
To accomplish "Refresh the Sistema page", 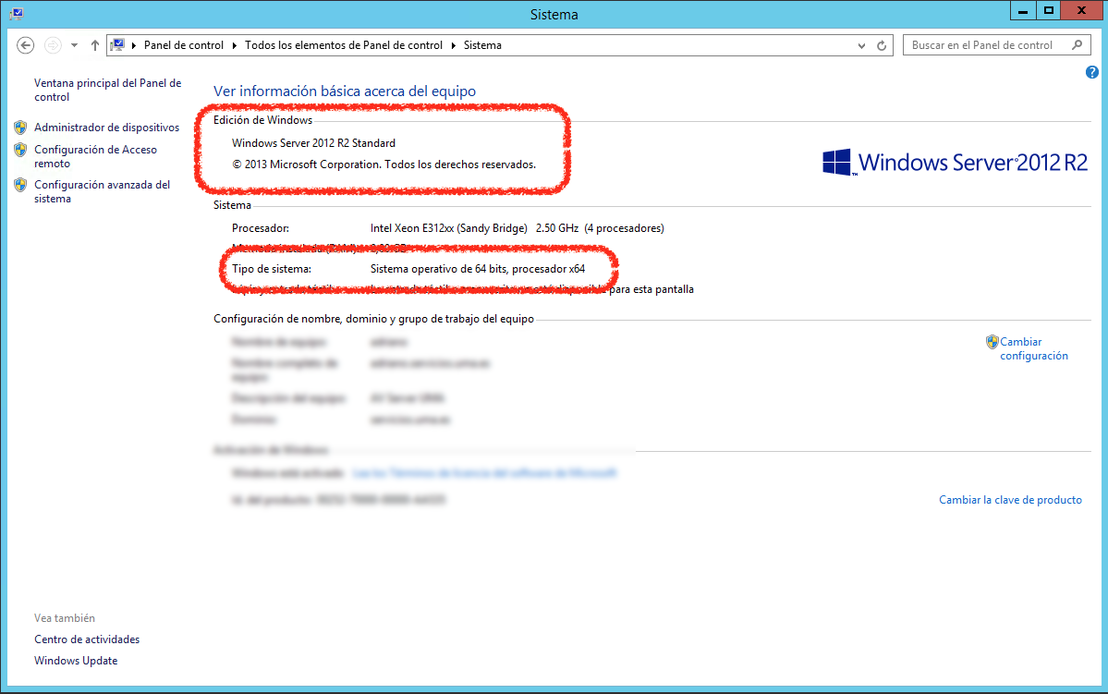I will [882, 46].
